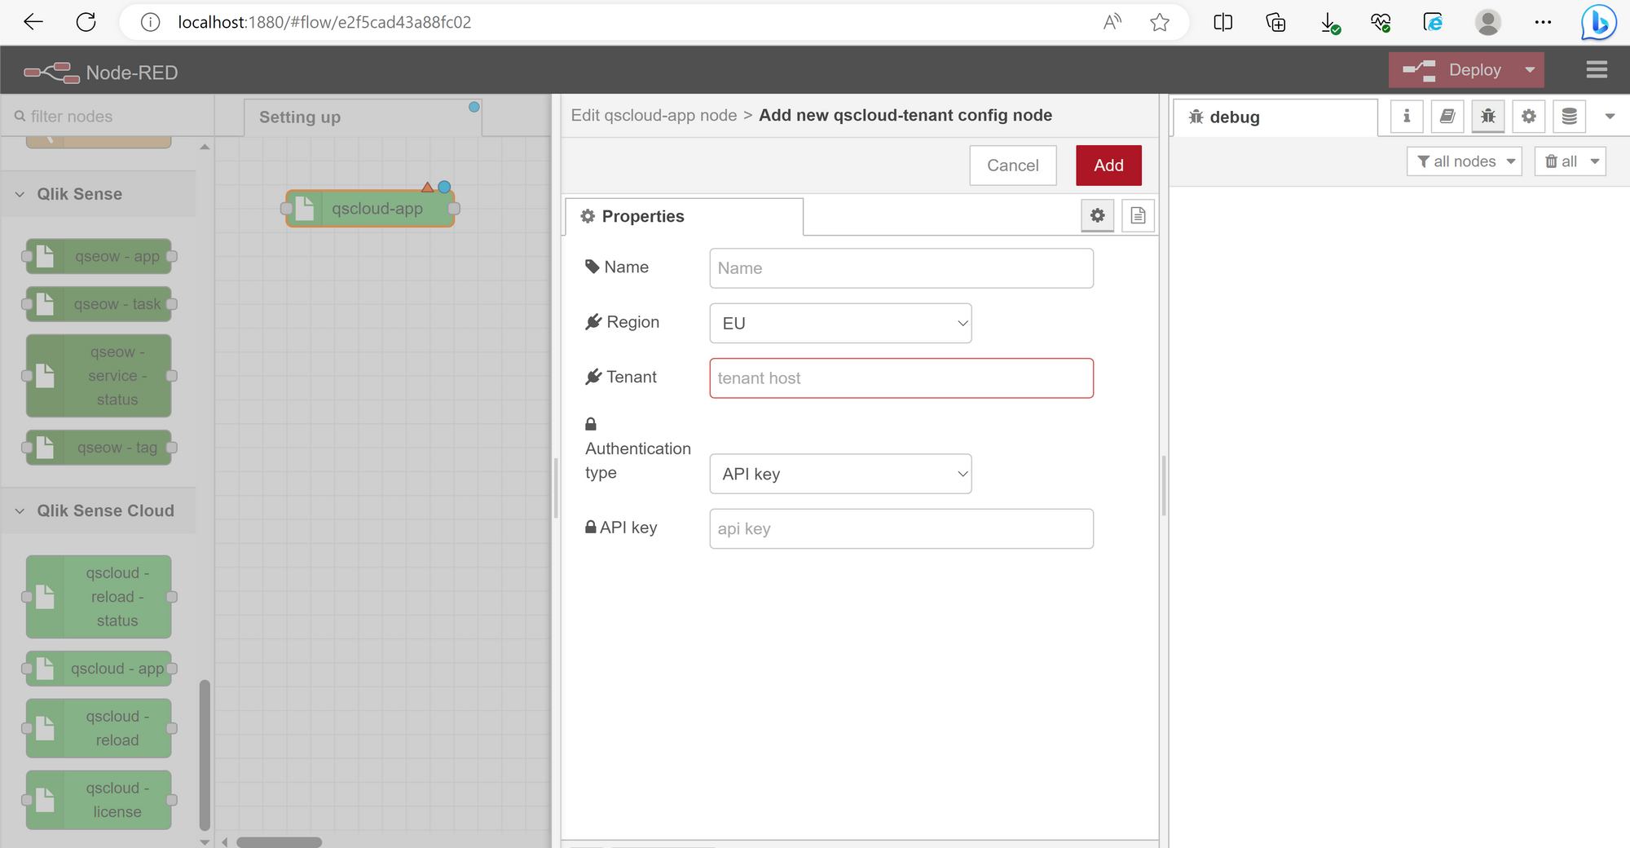The height and width of the screenshot is (848, 1630).
Task: Open Read aloud icon in address bar
Action: (x=1112, y=22)
